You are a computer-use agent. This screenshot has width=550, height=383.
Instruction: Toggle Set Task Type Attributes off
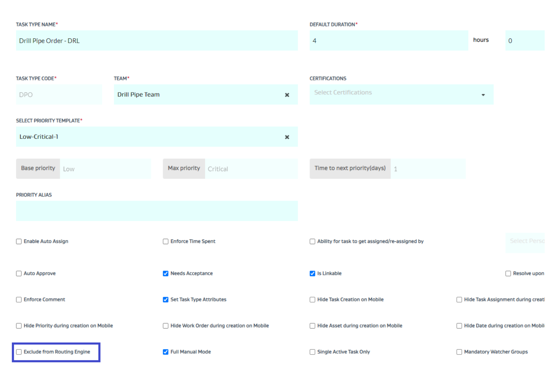pos(166,300)
